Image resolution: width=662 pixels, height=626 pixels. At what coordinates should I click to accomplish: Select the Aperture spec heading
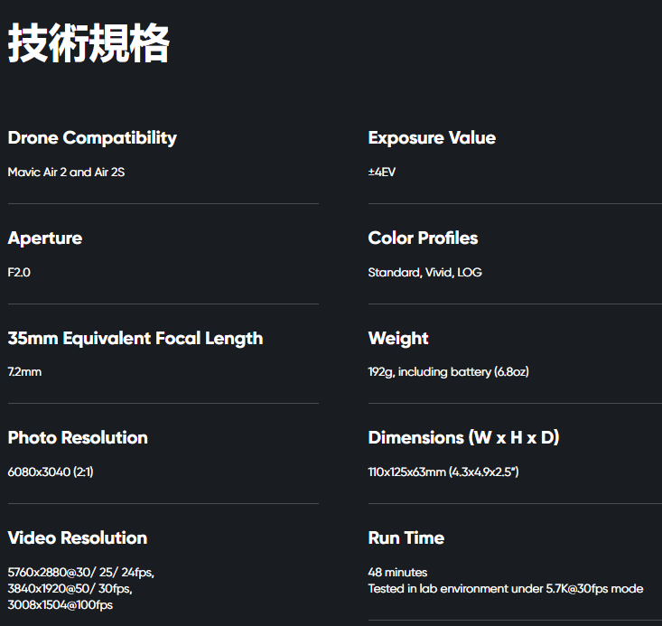tap(45, 238)
